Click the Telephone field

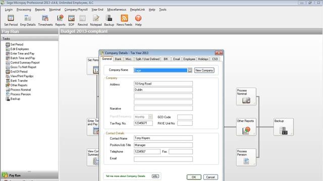(147, 152)
